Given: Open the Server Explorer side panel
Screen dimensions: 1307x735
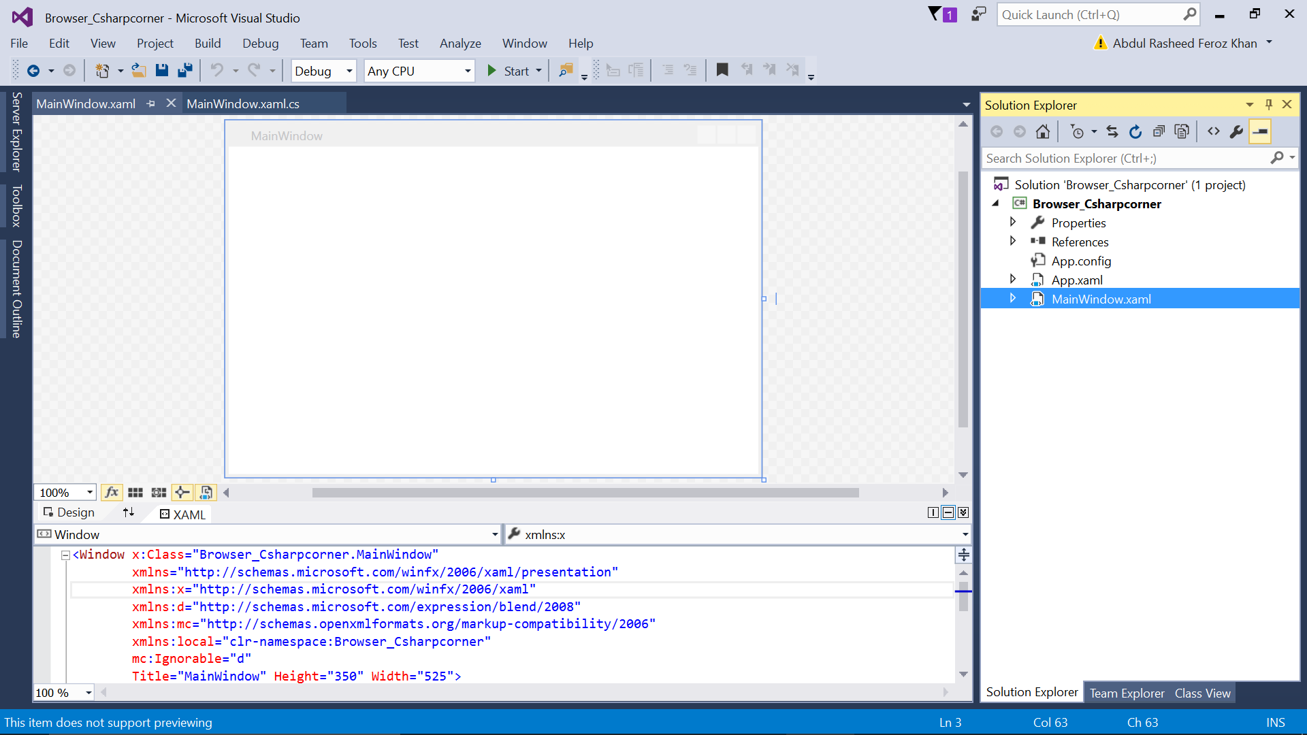Looking at the screenshot, I should point(16,132).
